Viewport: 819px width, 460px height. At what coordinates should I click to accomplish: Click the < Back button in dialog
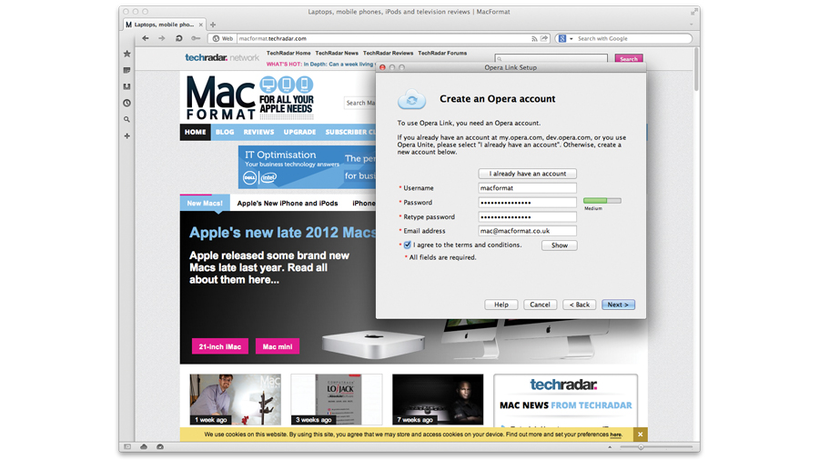[x=580, y=305]
